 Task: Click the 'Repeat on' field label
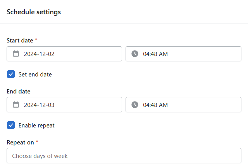20,143
